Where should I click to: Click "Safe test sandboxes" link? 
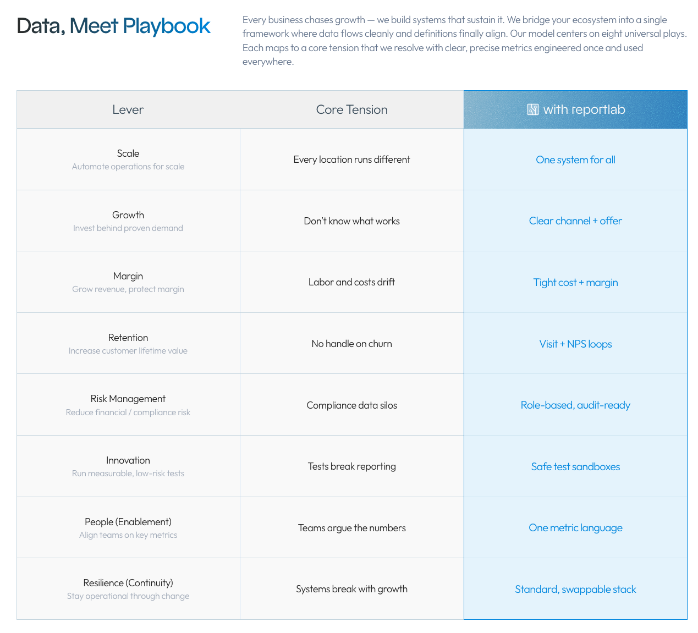[x=575, y=467]
